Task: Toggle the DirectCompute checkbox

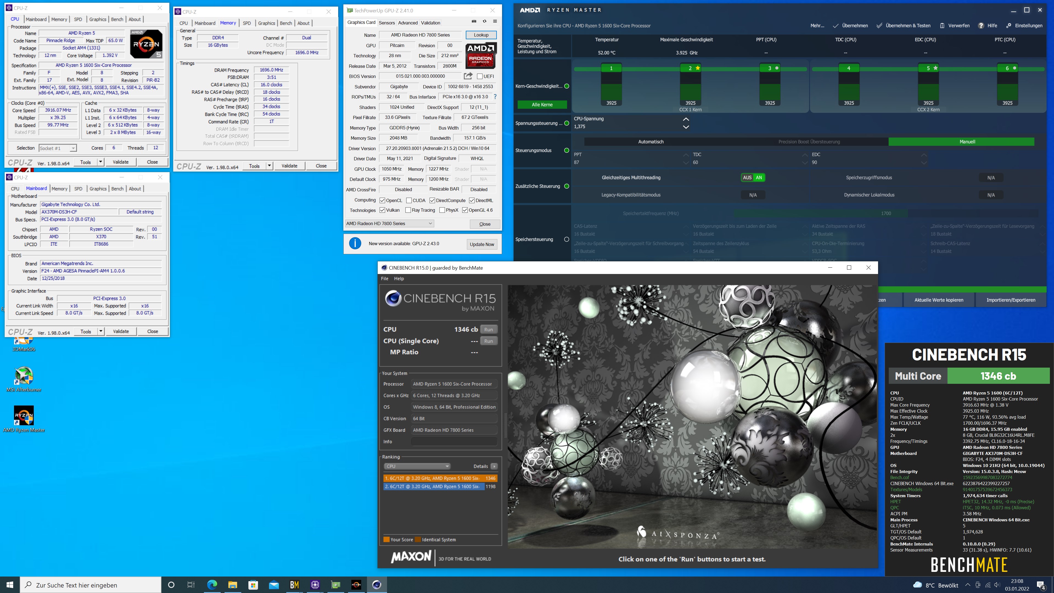Action: pyautogui.click(x=432, y=200)
